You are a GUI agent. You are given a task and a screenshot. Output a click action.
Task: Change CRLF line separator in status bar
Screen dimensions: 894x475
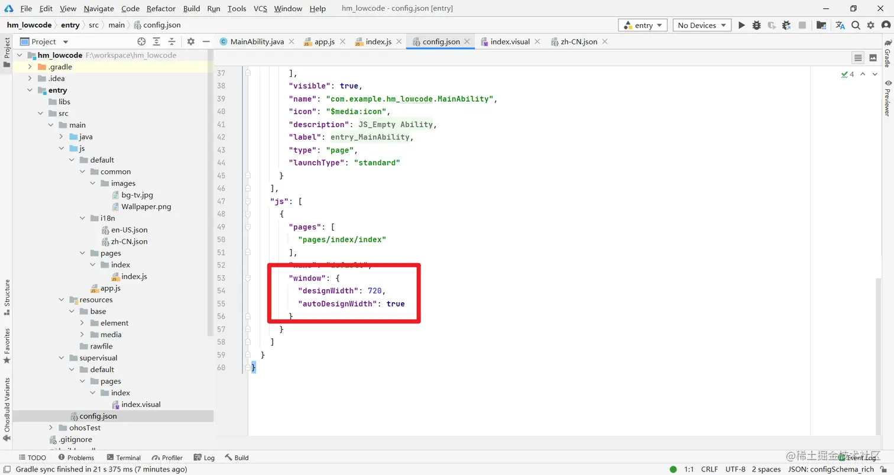(709, 469)
